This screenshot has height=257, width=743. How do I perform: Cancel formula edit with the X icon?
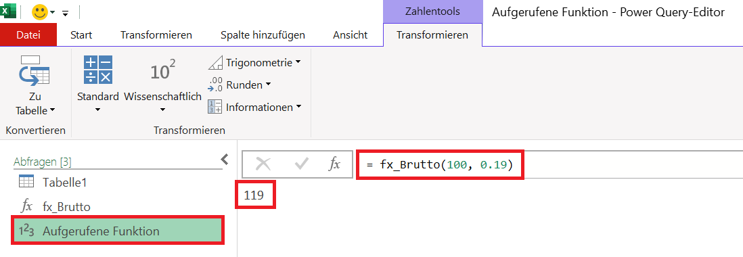[x=263, y=164]
